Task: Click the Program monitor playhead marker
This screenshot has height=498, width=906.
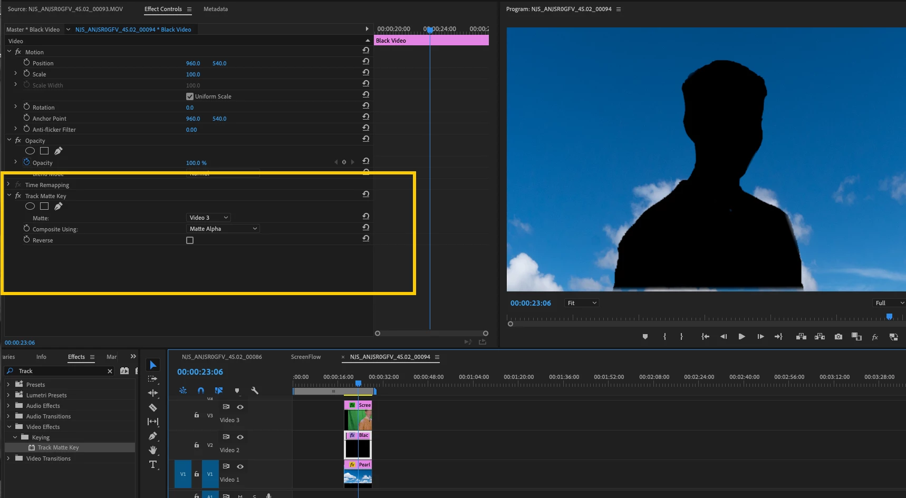Action: click(x=889, y=317)
